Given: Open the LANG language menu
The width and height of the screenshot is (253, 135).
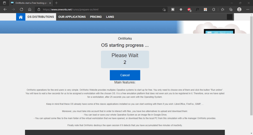Looking at the screenshot, I should 110,17.
